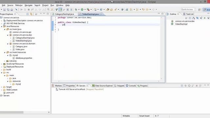Click the Terminate stop icon in toolbar
This screenshot has height=118, width=210.
click(29, 10)
